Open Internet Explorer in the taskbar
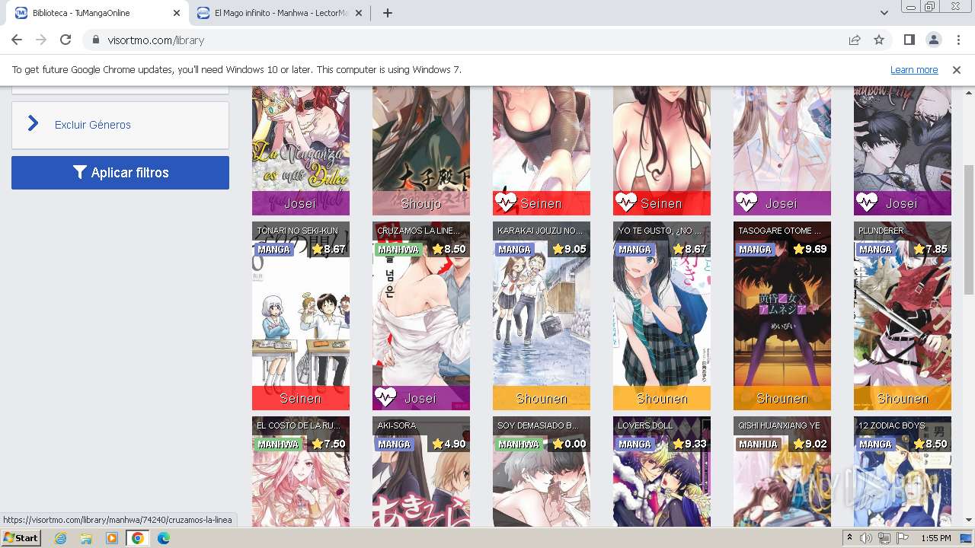The image size is (975, 548). tap(60, 538)
